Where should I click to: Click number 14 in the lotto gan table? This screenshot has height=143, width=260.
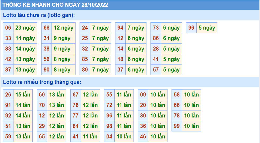[120, 49]
